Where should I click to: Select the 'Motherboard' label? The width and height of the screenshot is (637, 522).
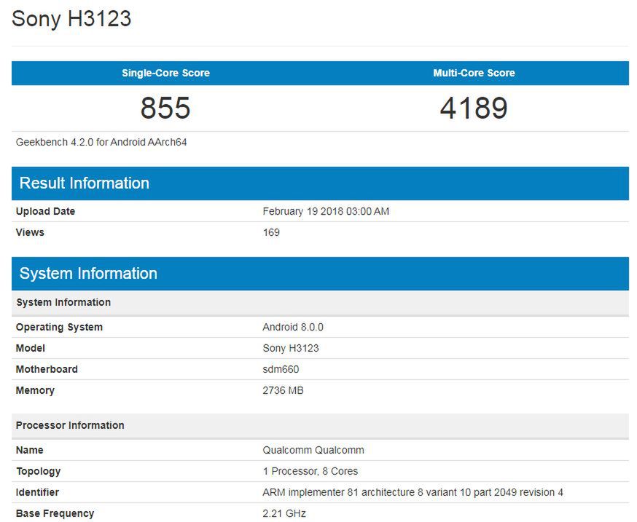[x=47, y=369]
